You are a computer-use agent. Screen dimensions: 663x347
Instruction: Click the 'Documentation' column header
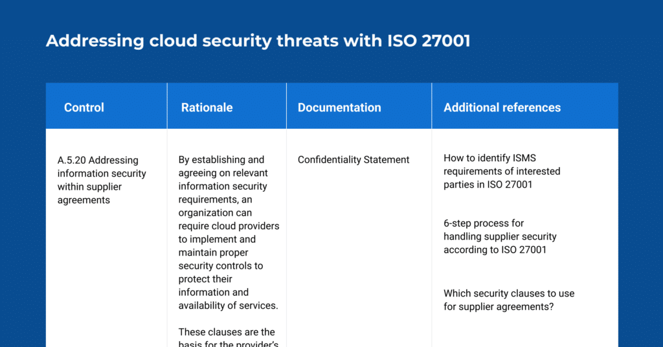(x=339, y=107)
